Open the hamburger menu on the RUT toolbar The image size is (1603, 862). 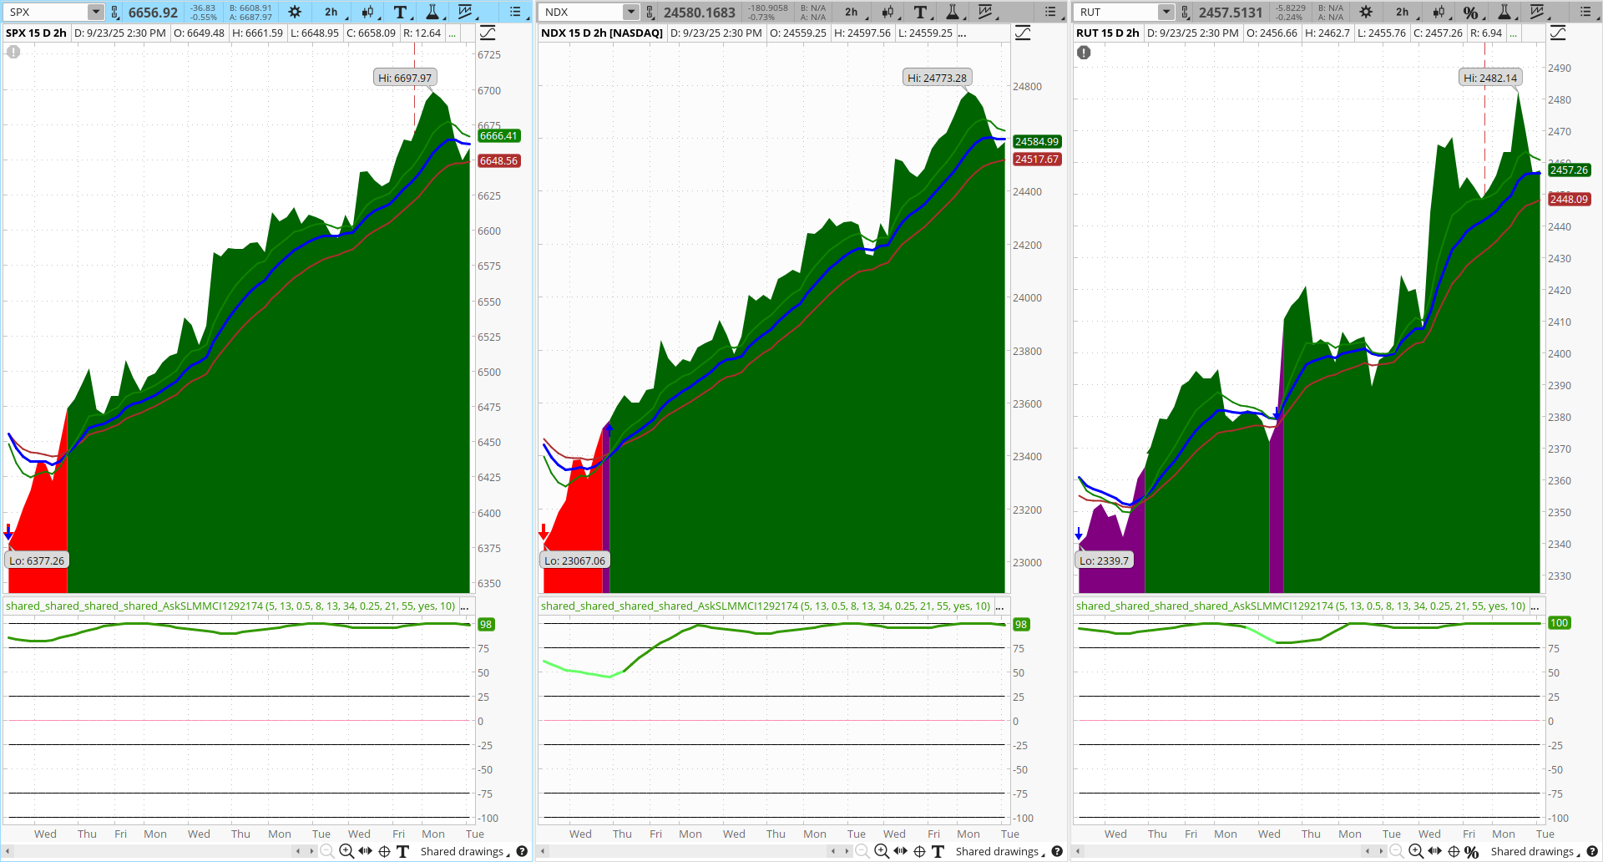[1585, 12]
